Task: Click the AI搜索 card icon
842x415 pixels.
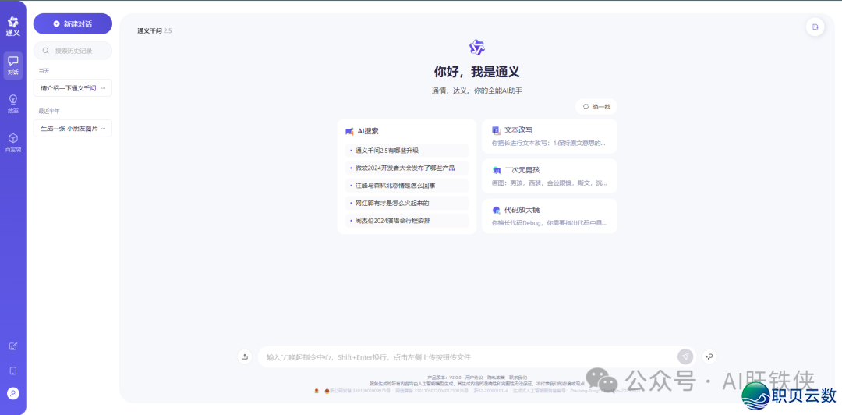Action: [x=349, y=131]
